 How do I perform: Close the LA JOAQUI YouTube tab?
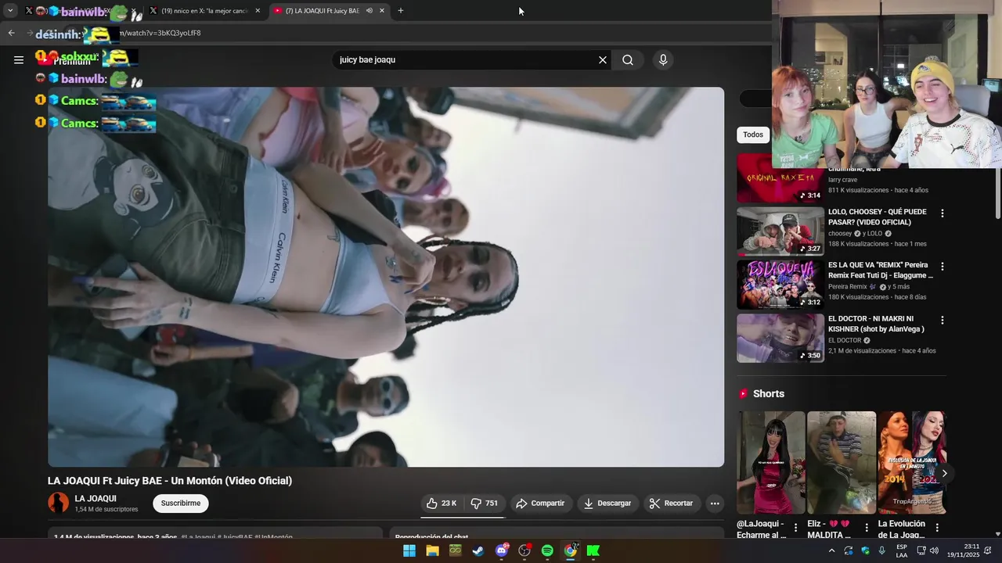click(382, 11)
